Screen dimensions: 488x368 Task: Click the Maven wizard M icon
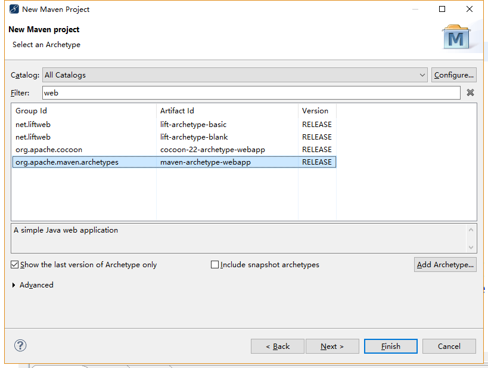pyautogui.click(x=456, y=38)
